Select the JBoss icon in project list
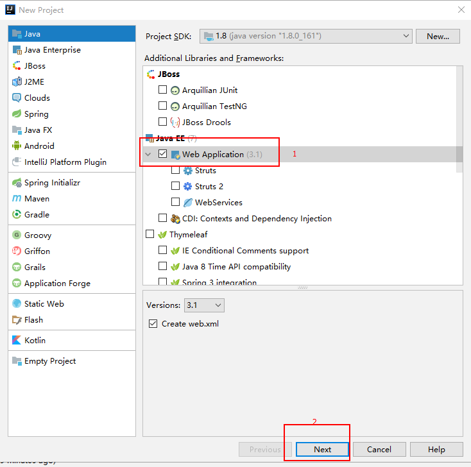The width and height of the screenshot is (471, 467). tap(17, 66)
